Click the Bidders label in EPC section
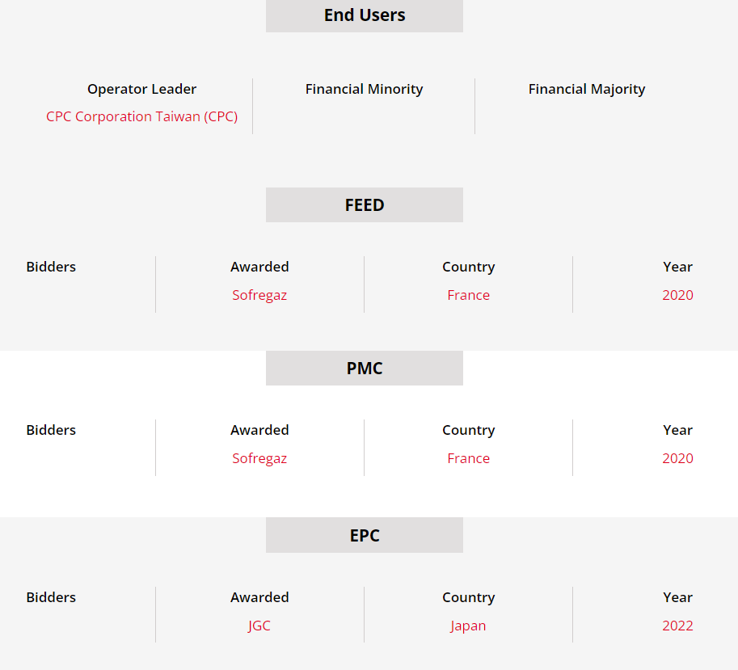 51,597
